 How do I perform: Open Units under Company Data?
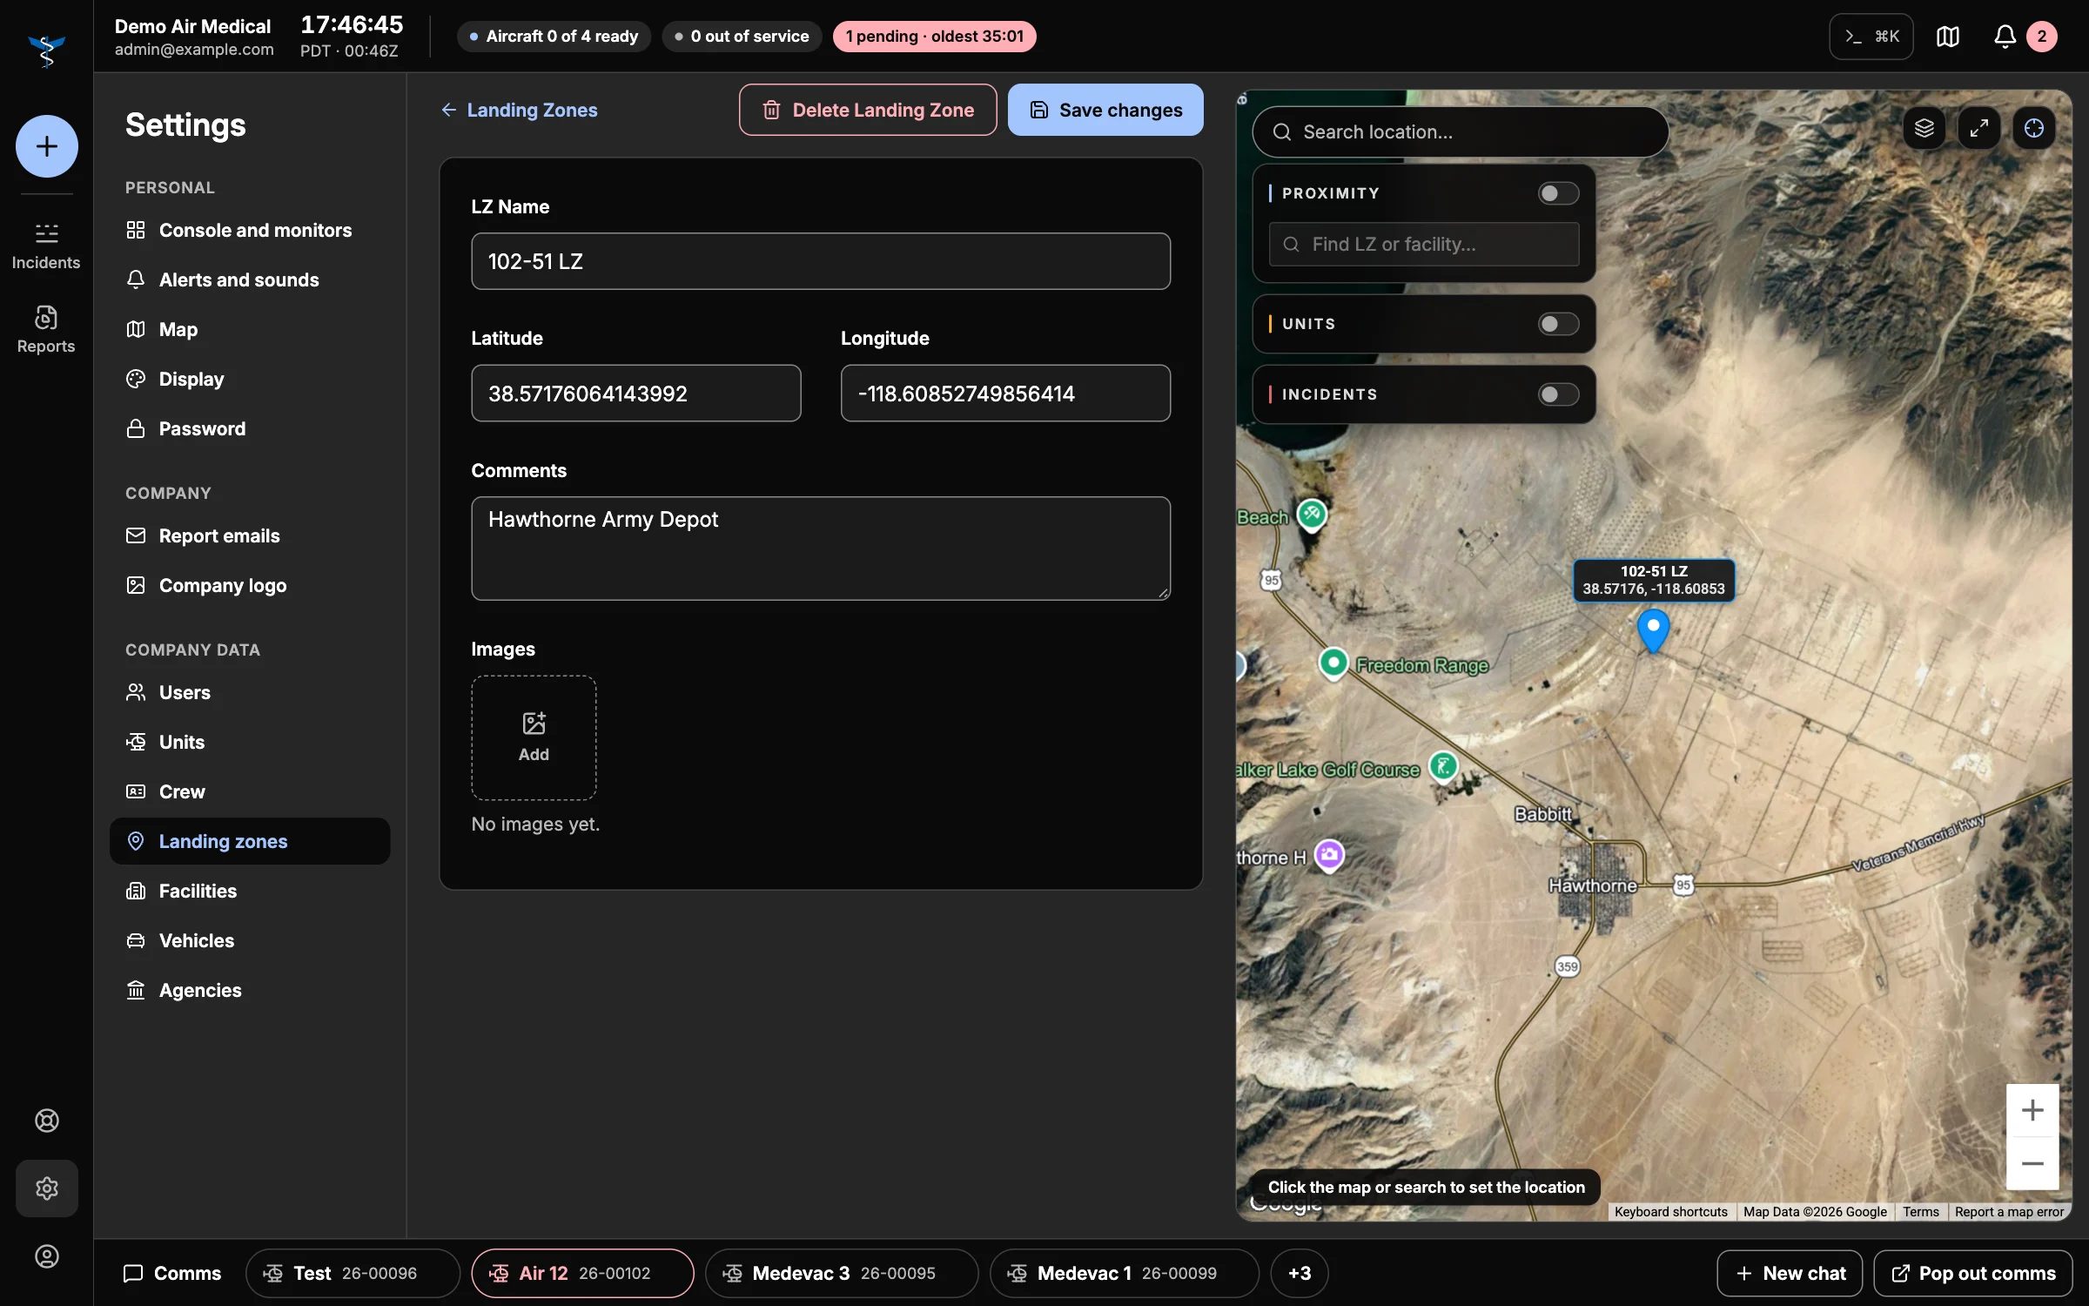[250, 742]
